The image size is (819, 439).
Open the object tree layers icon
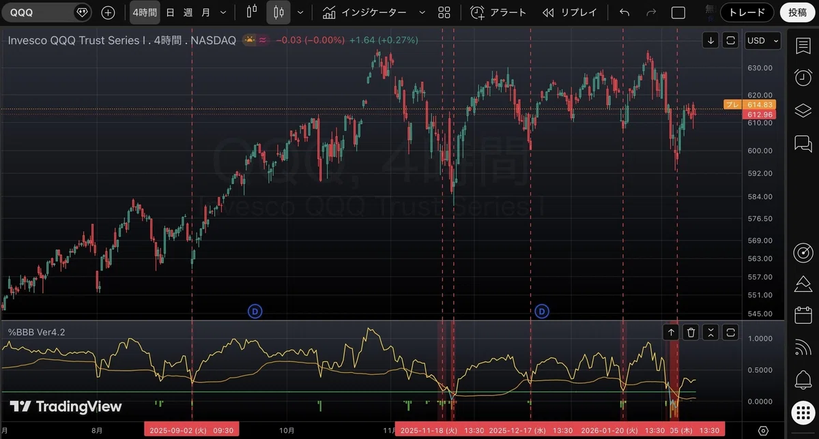(x=803, y=110)
